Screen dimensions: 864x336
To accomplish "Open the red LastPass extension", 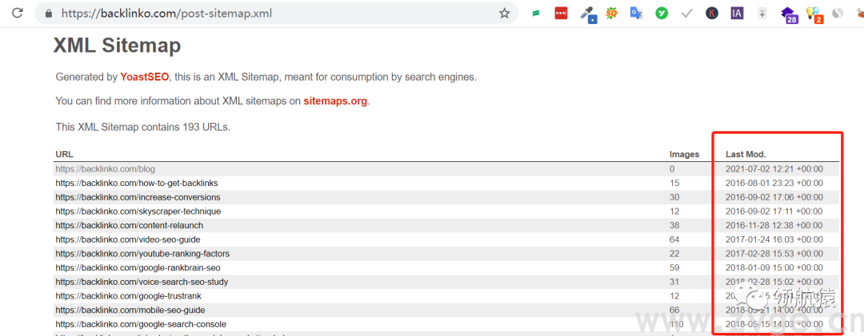I will pyautogui.click(x=562, y=14).
